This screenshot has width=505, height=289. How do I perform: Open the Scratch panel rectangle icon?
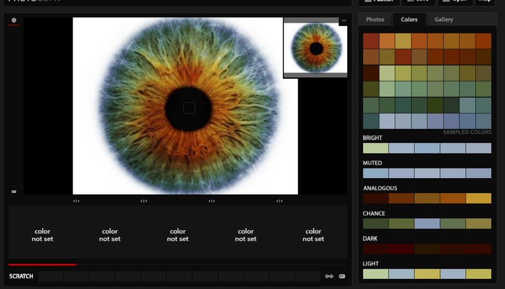click(x=342, y=276)
